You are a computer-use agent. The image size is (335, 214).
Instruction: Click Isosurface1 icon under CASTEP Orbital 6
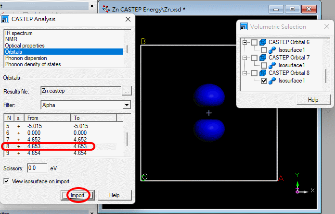[272, 50]
